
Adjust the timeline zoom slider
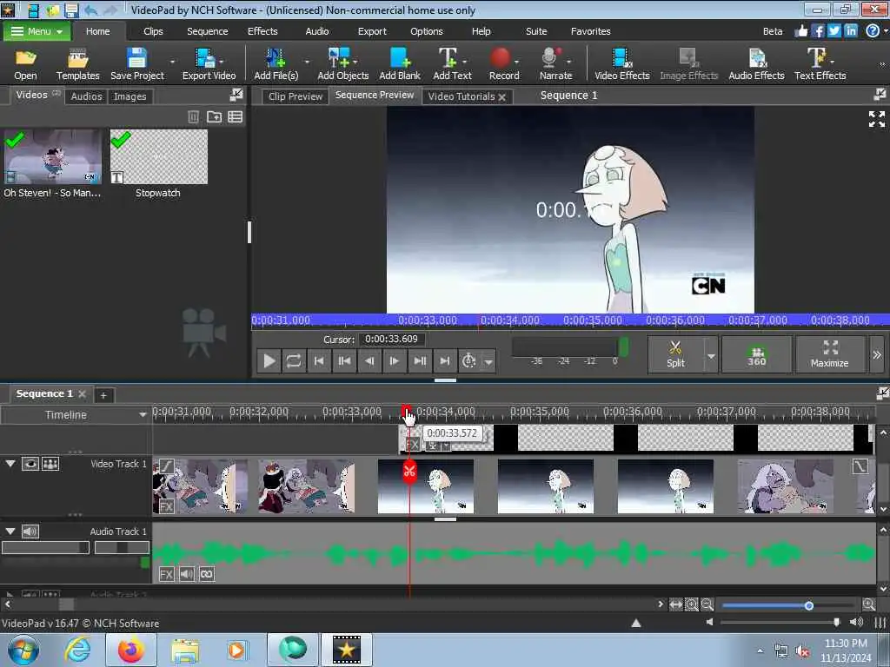point(809,605)
